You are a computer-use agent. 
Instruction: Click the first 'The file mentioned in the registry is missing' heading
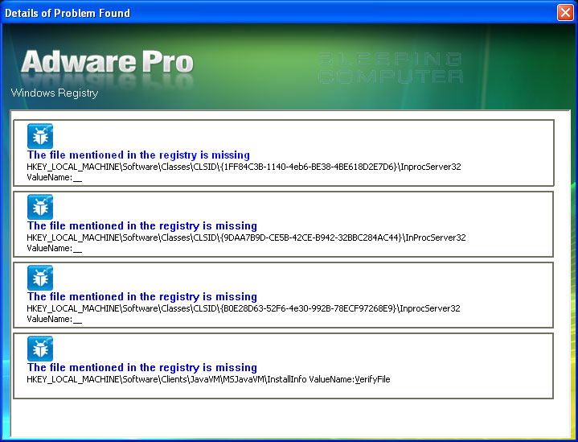click(138, 155)
